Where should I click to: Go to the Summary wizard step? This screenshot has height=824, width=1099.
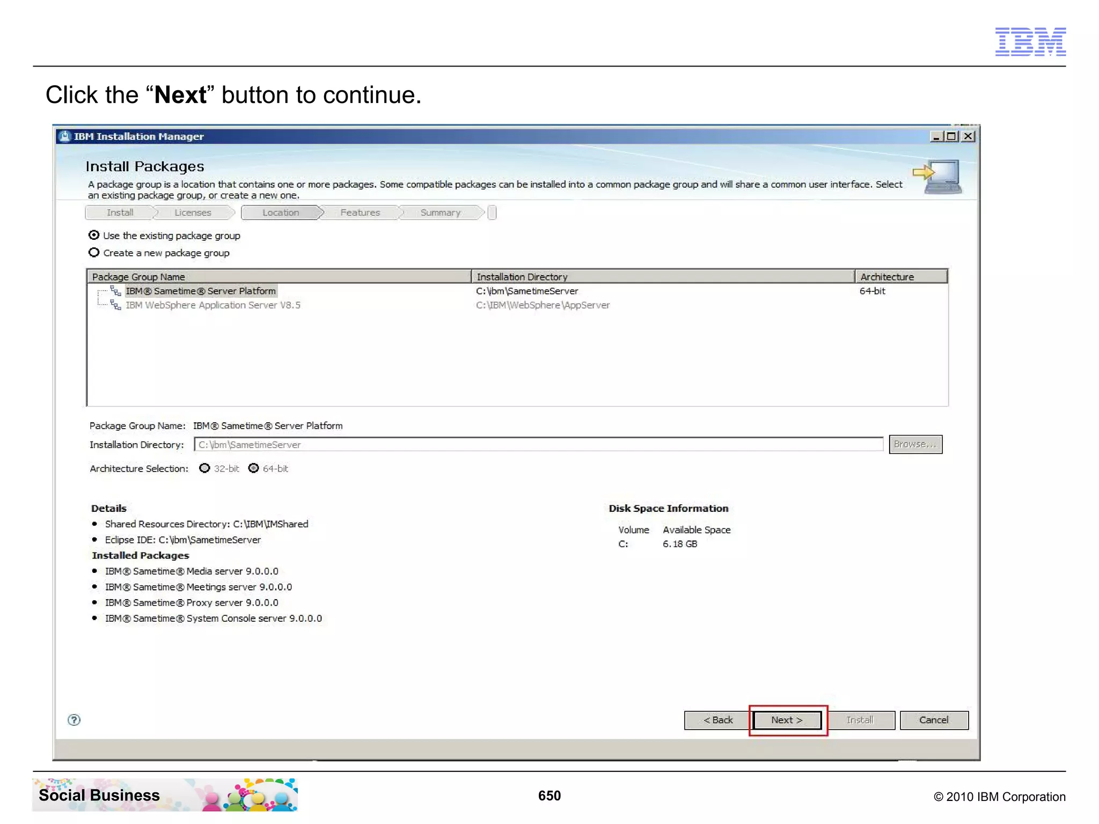point(441,212)
